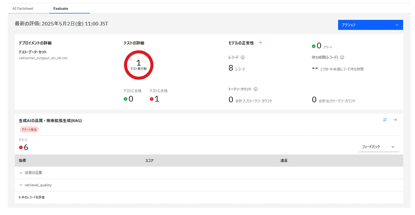This screenshot has height=215, width=415.
Task: Open RAG quality settings sliders icon
Action: pos(385,120)
